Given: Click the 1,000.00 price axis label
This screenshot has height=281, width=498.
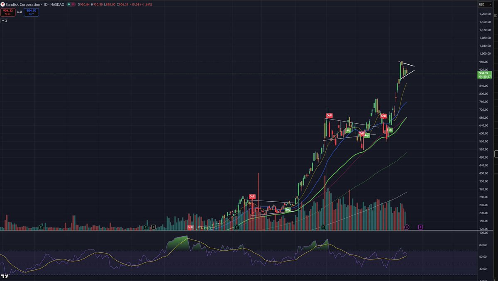Looking at the screenshot, I should tap(485, 54).
